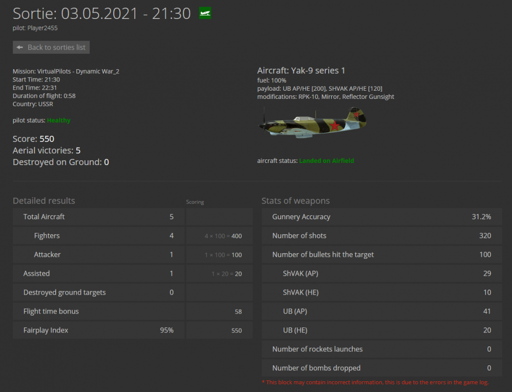Select the Yak-9 aircraft side-view image
Screen dimensions: 512x392
(312, 122)
